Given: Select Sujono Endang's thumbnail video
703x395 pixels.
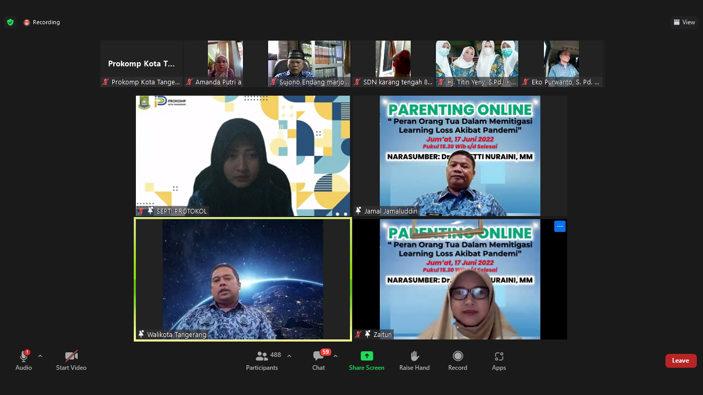Looking at the screenshot, I should pos(309,63).
